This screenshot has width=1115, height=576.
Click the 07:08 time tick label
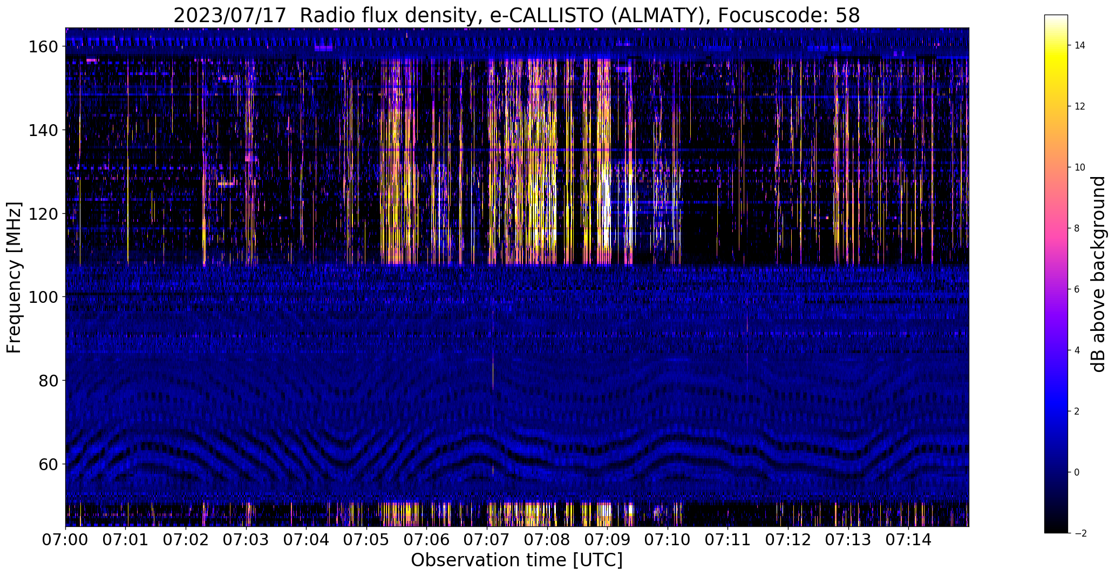coord(547,539)
